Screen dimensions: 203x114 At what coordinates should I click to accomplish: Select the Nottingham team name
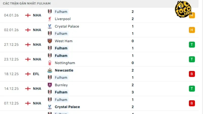65,63
